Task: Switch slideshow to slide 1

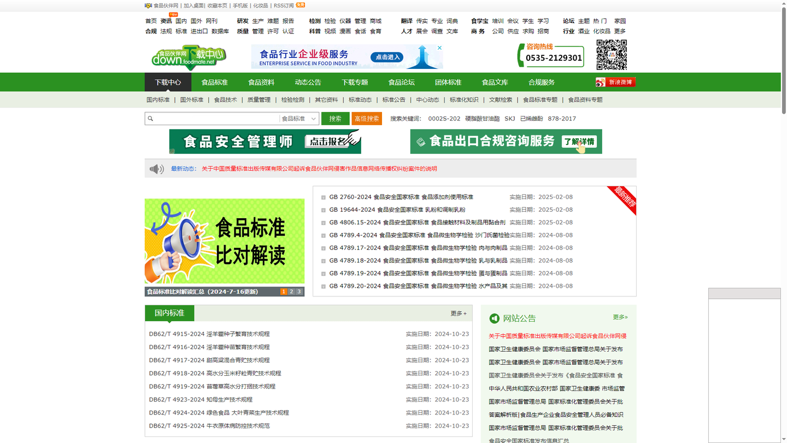Action: pos(284,292)
